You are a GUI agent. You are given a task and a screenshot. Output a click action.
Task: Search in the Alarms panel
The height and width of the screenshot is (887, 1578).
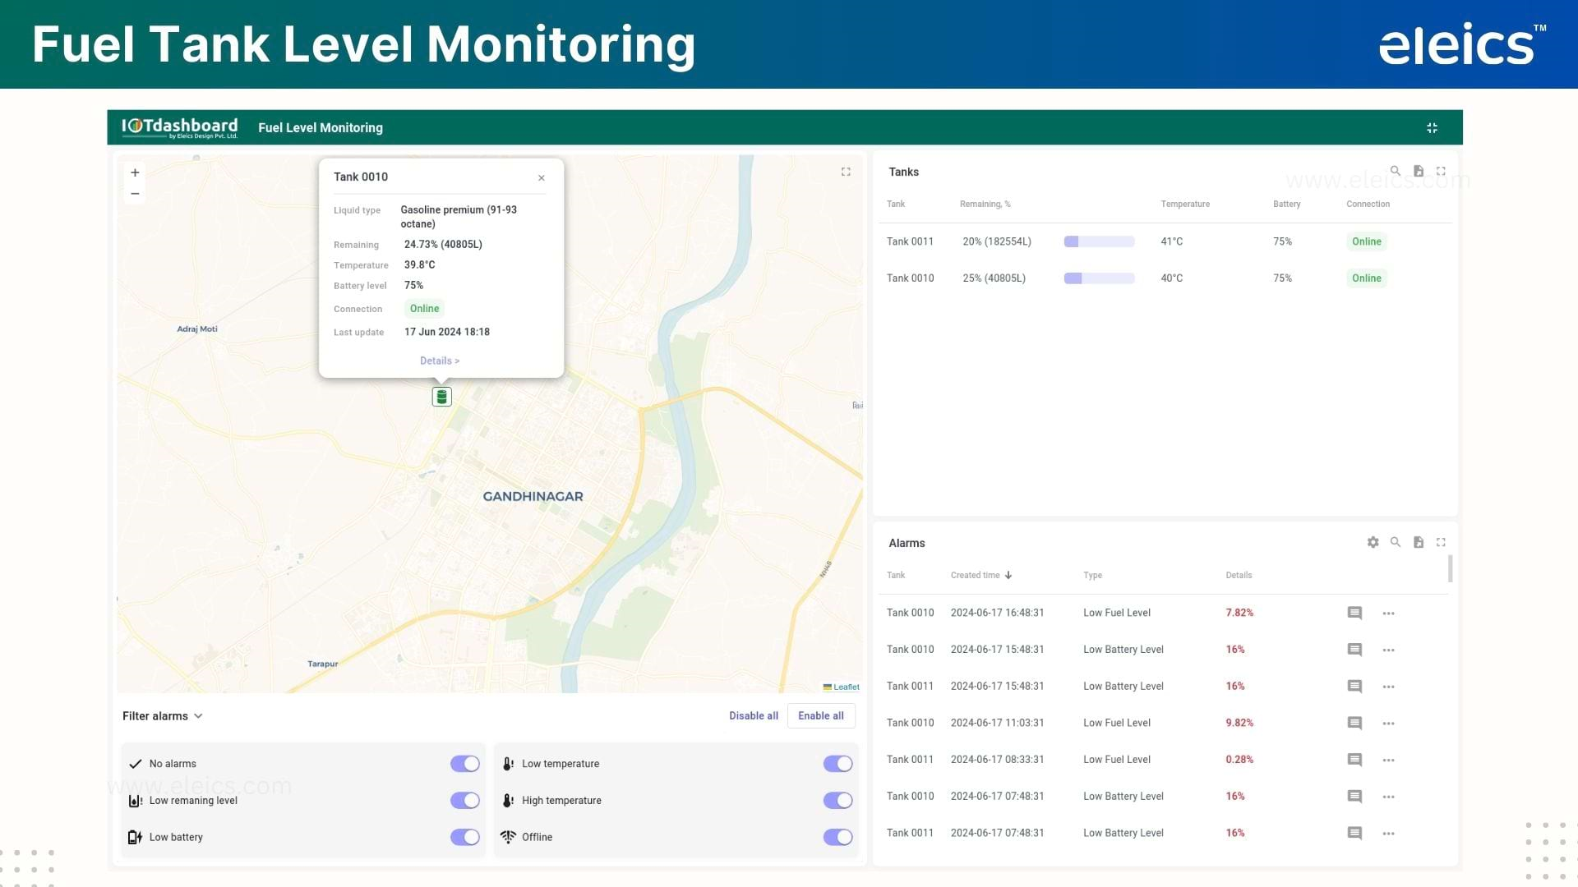pyautogui.click(x=1396, y=542)
